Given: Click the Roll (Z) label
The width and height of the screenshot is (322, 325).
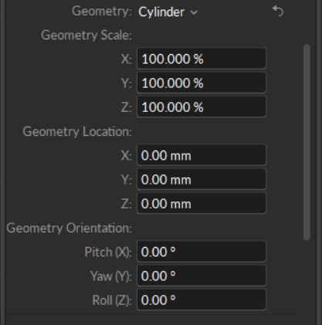Looking at the screenshot, I should [112, 300].
